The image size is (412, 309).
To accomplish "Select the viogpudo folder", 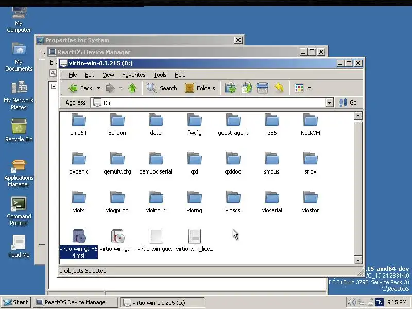I will pos(117,201).
